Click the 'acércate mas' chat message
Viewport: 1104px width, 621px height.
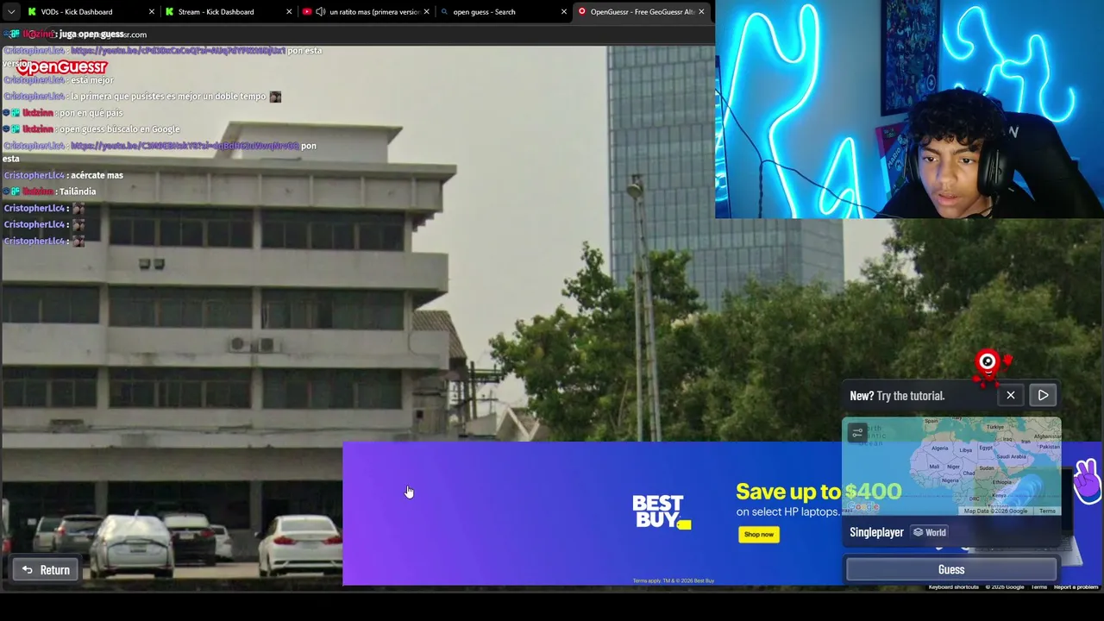97,175
